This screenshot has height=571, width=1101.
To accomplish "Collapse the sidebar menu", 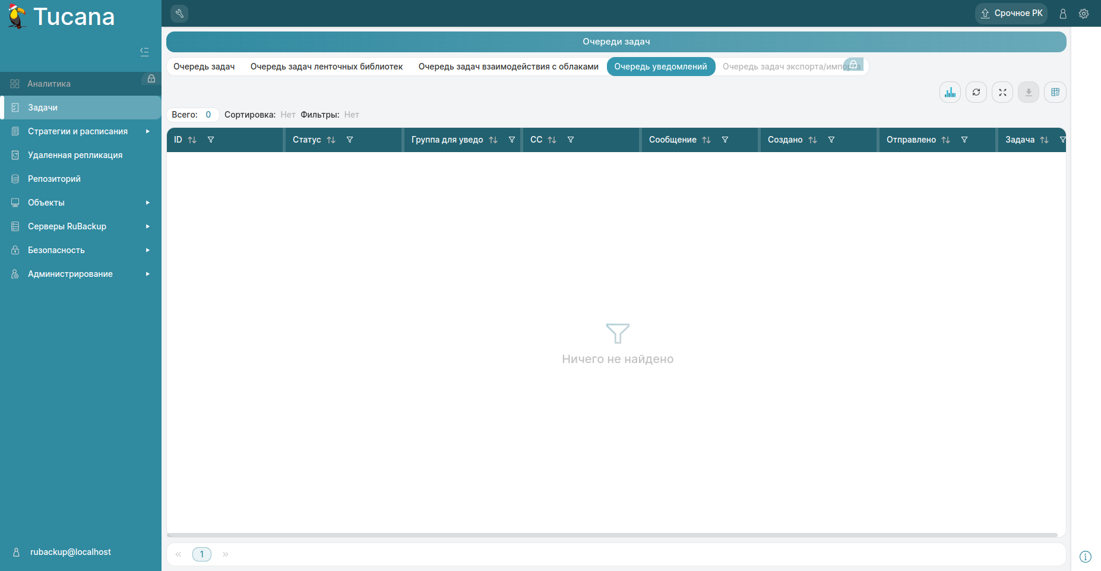I will (144, 52).
